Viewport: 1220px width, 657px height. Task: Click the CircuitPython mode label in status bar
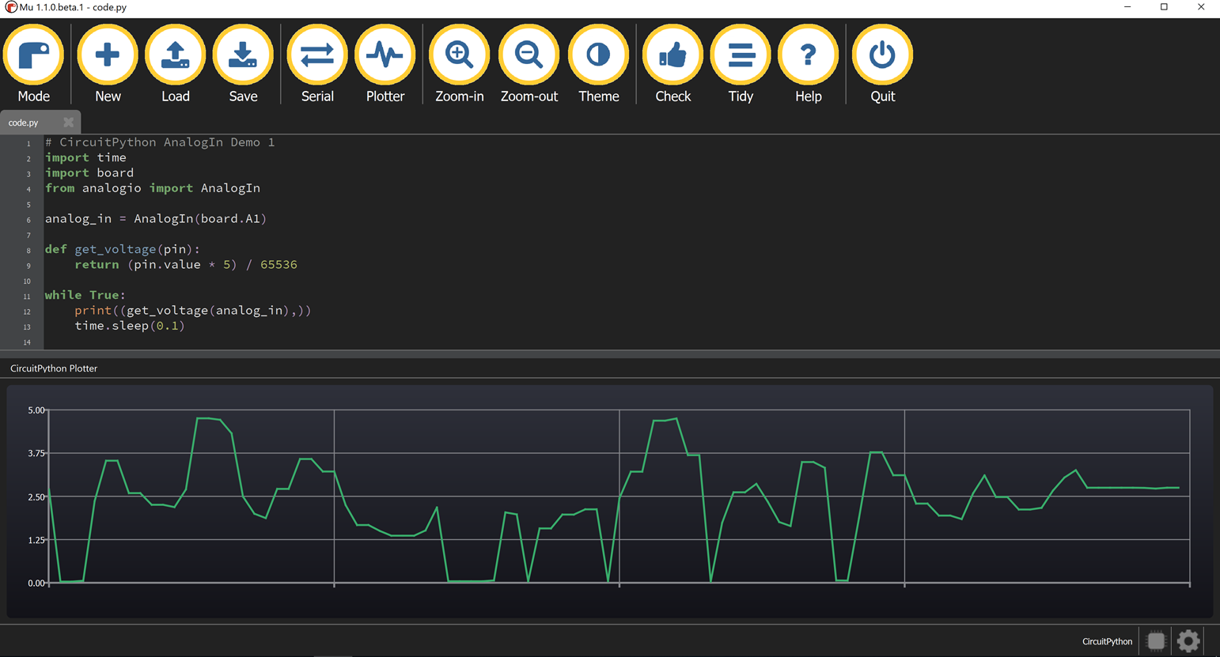1107,641
